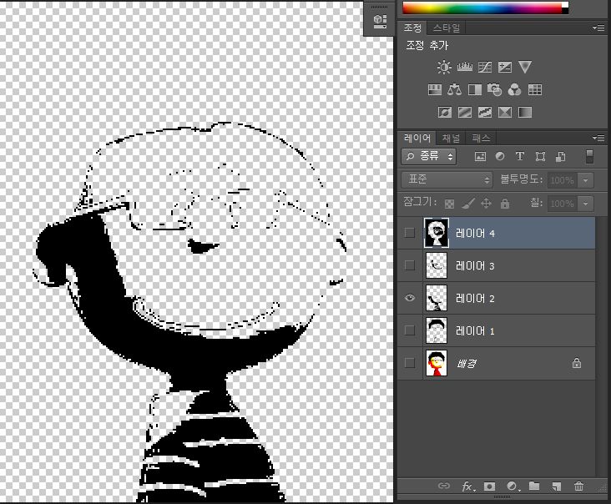Switch to the 스타일 tab
The image size is (611, 504).
[447, 28]
